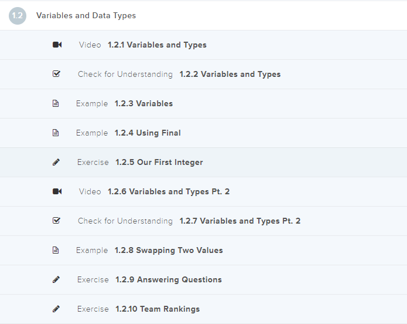The image size is (407, 324).
Task: Click the checkmark icon beside 1.2.7
Action: tap(56, 221)
